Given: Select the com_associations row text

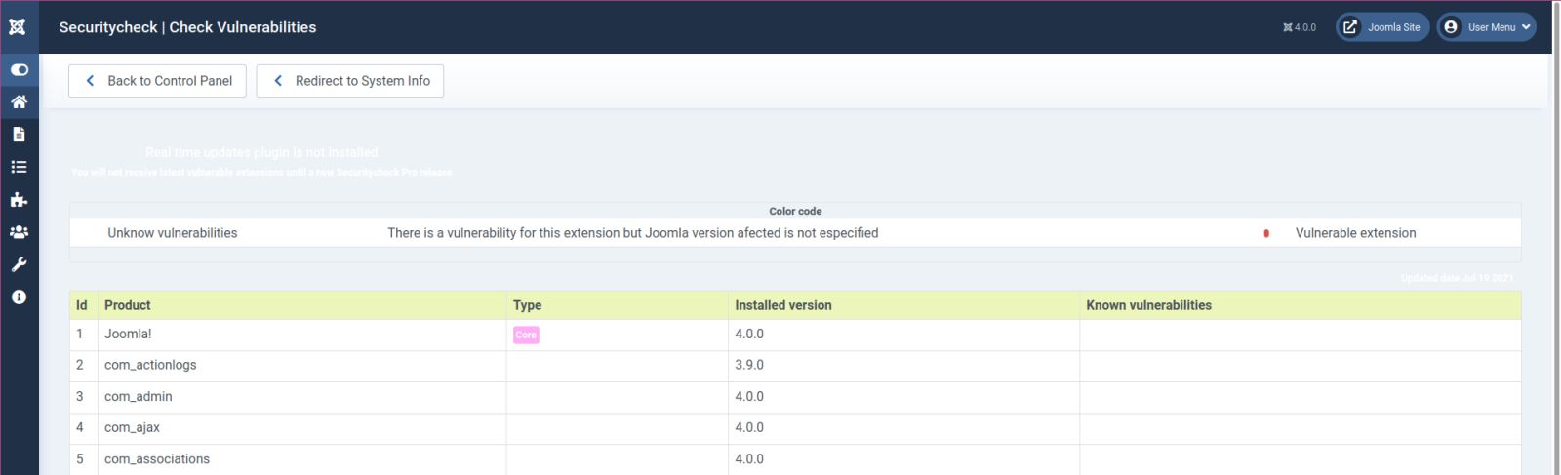Looking at the screenshot, I should pyautogui.click(x=157, y=458).
